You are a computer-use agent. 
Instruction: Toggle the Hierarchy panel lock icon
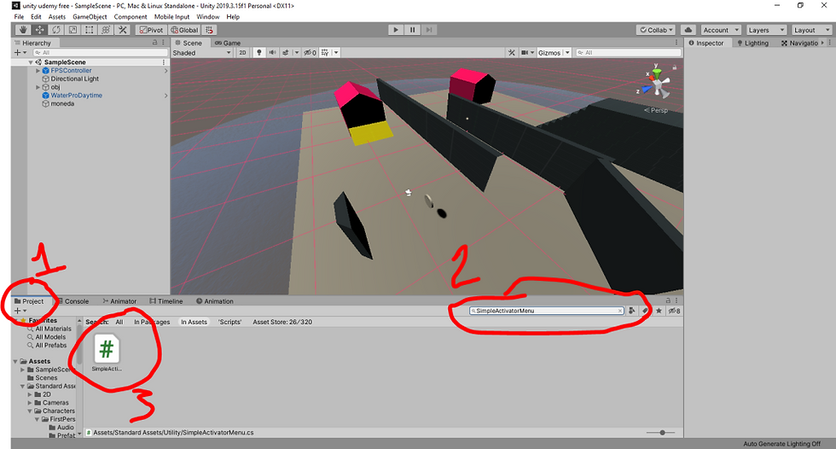pyautogui.click(x=155, y=43)
